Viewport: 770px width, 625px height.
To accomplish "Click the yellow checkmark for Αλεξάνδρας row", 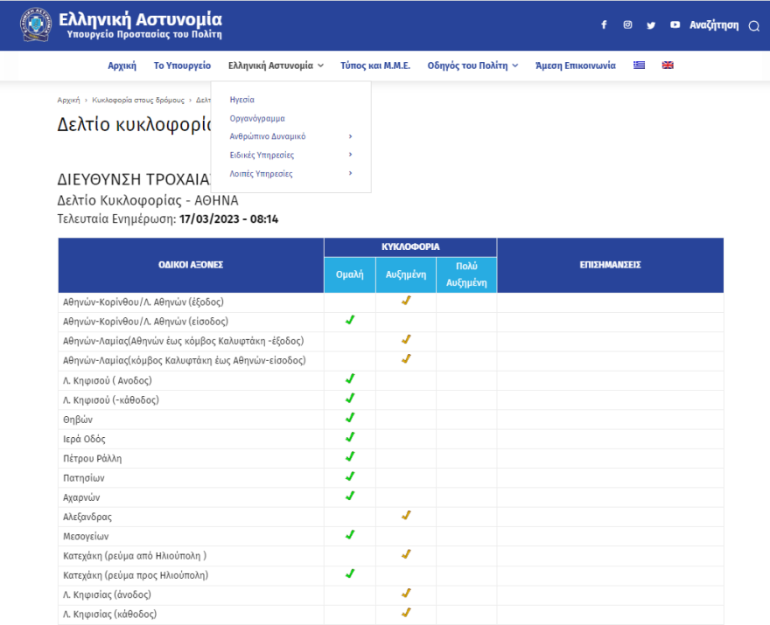I will (406, 516).
